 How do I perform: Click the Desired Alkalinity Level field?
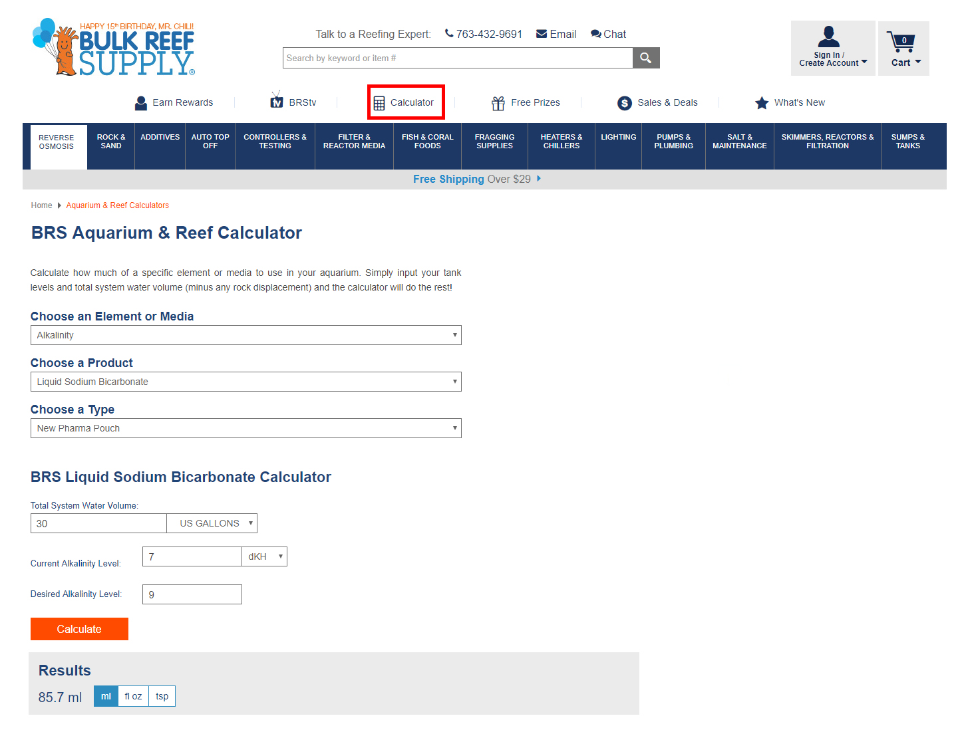(192, 594)
